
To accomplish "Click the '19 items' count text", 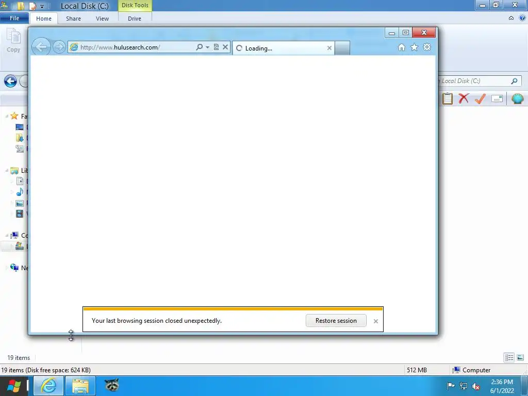I will (x=19, y=358).
